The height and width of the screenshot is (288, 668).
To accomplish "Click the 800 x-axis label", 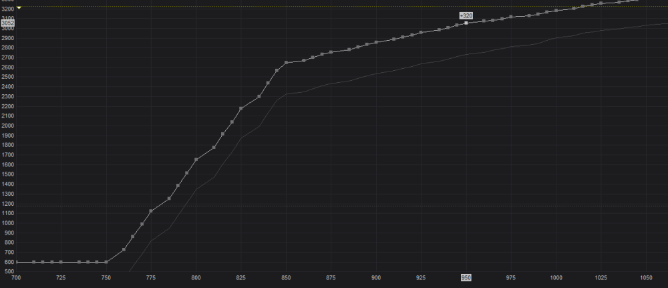I will coord(196,277).
